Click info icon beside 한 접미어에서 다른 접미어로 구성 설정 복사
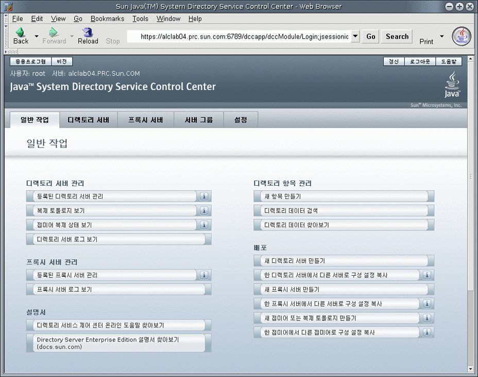Viewport: 478px width, 377px height. 427,332
